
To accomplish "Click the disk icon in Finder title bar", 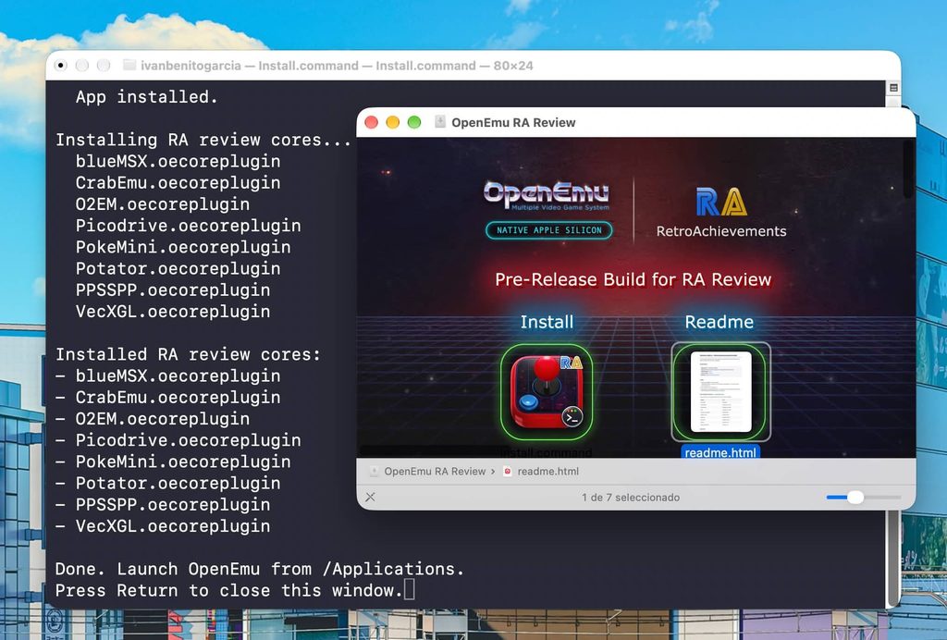I will 440,122.
